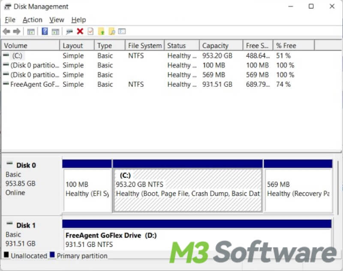Click the yellow folder icon with magnifier
Viewport: 343px width, 271px height.
[x=112, y=31]
